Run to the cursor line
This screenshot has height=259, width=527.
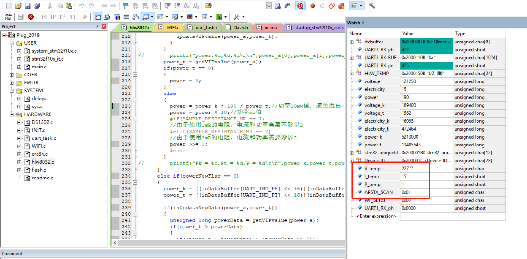click(73, 17)
